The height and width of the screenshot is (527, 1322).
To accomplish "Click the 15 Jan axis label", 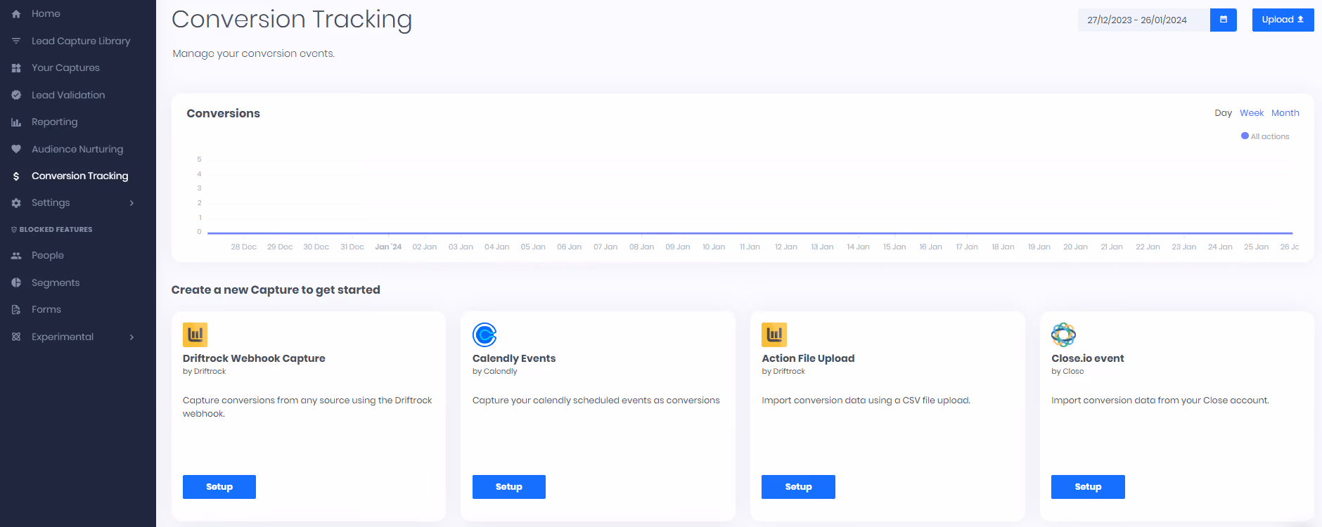I will pos(894,247).
